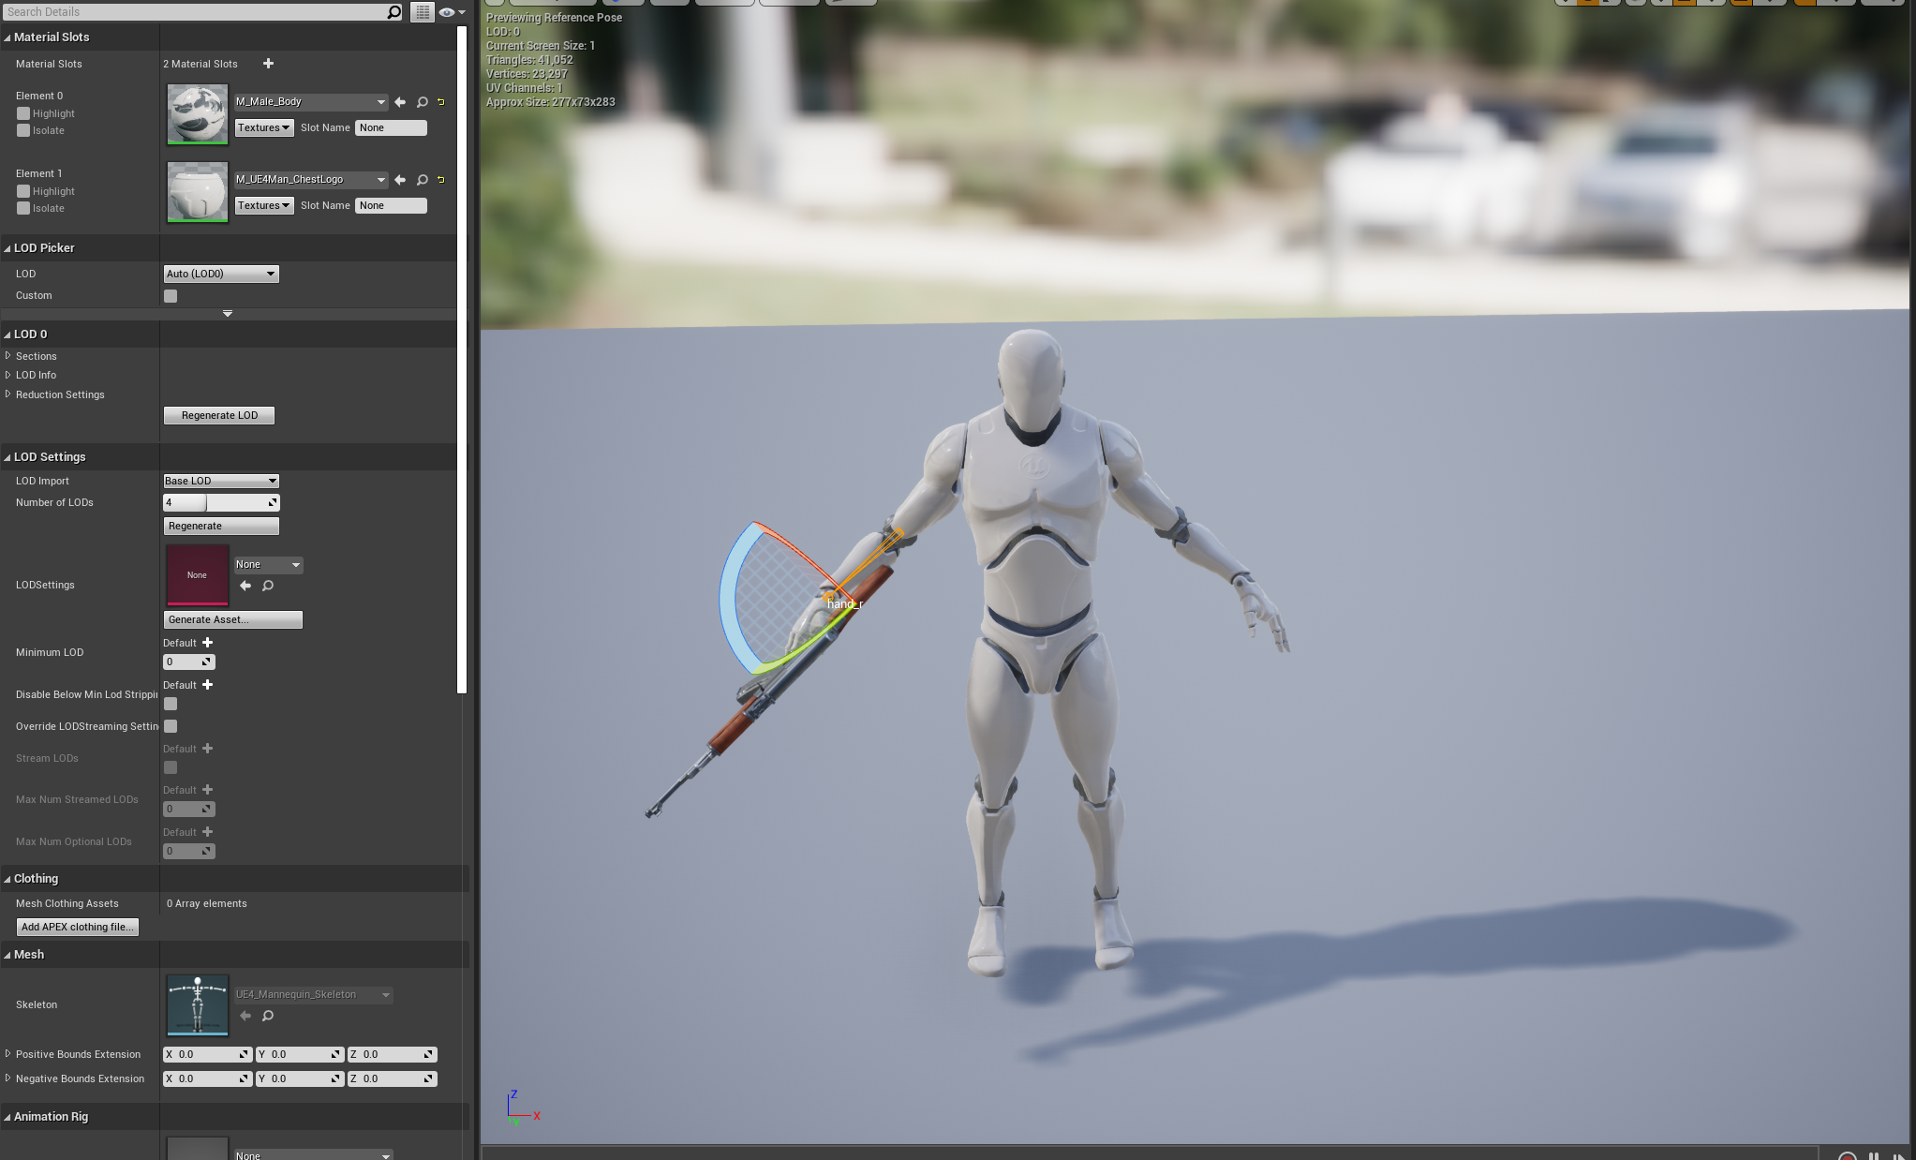The image size is (1916, 1160).
Task: Browse to M_UE4Man_ChestLogo with magnifier icon
Action: [422, 180]
